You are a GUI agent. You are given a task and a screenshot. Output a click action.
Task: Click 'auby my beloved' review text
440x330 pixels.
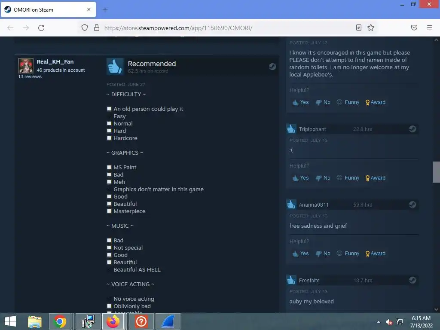coord(312,301)
